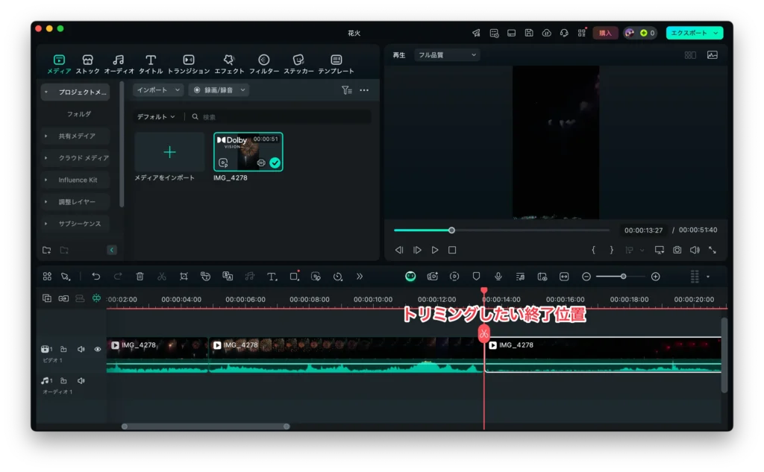Mute the オーディオ 1 track
This screenshot has width=764, height=472.
[81, 381]
